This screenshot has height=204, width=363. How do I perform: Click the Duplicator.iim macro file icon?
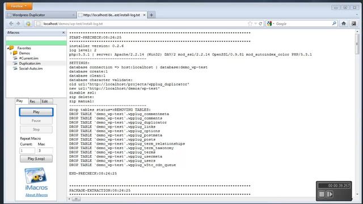(15, 63)
